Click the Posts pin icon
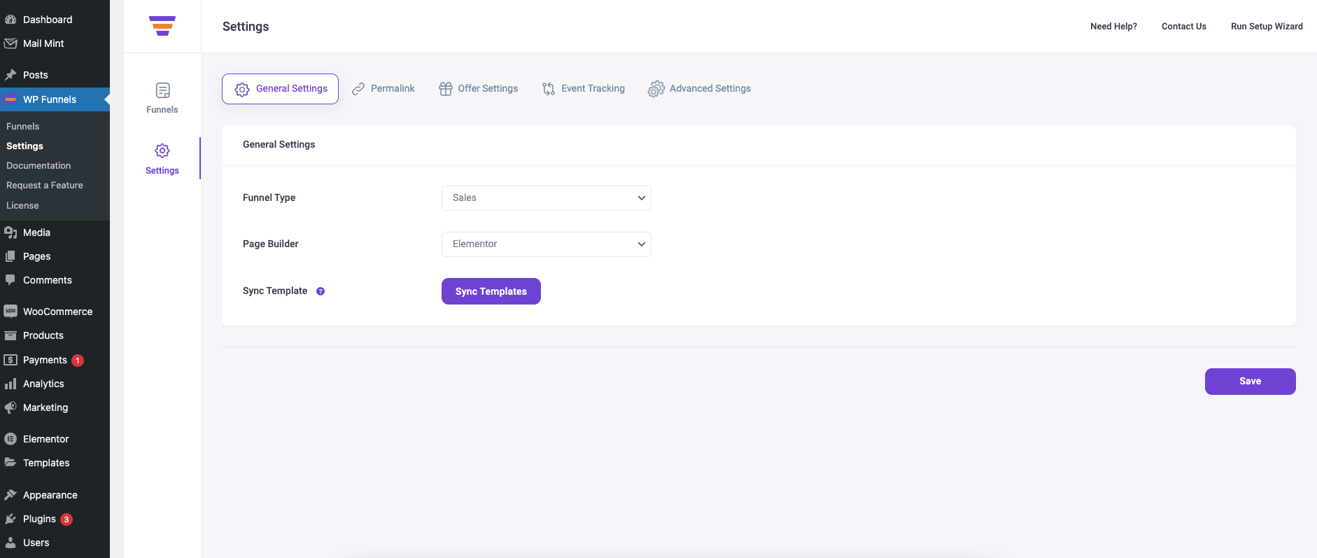Viewport: 1317px width, 558px height. 10,75
